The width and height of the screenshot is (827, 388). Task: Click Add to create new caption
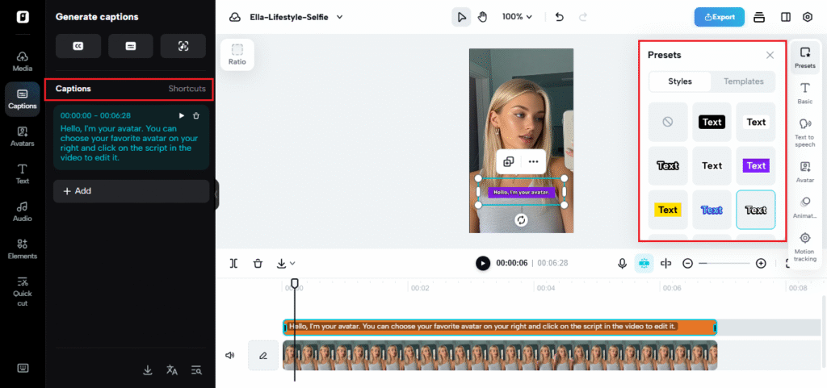click(x=78, y=191)
